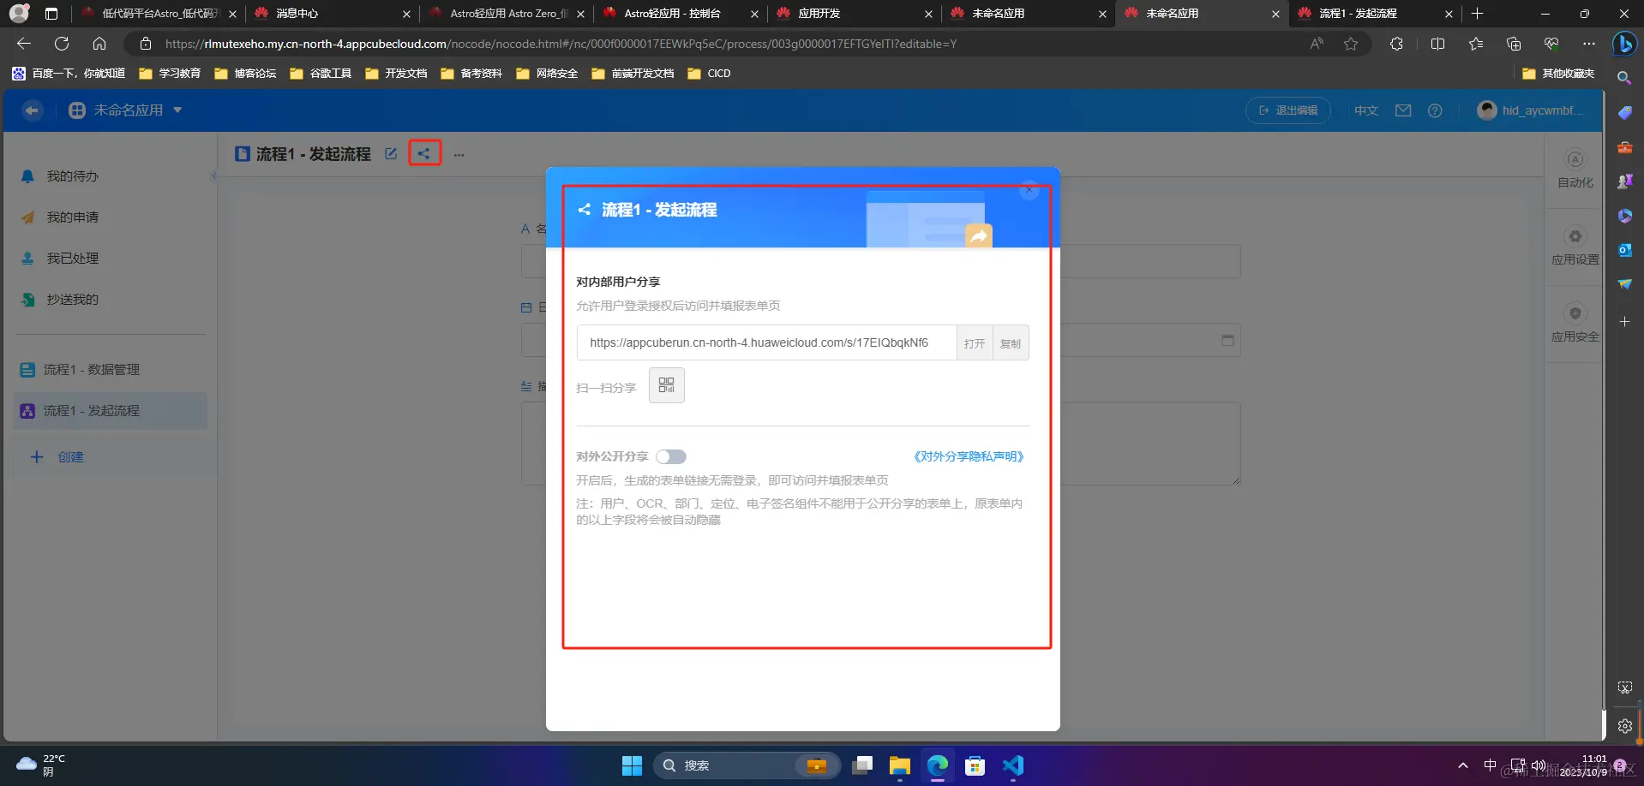Click the back arrow in the app header
The width and height of the screenshot is (1644, 786).
33,110
